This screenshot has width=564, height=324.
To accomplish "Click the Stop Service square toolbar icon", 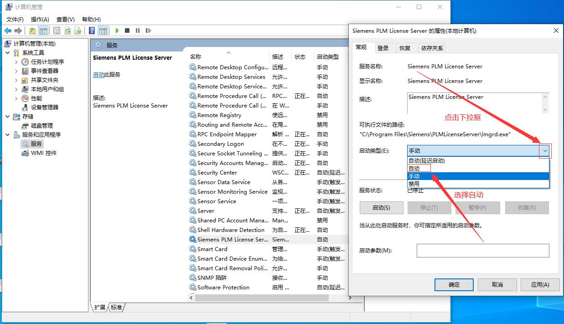I will pyautogui.click(x=127, y=31).
